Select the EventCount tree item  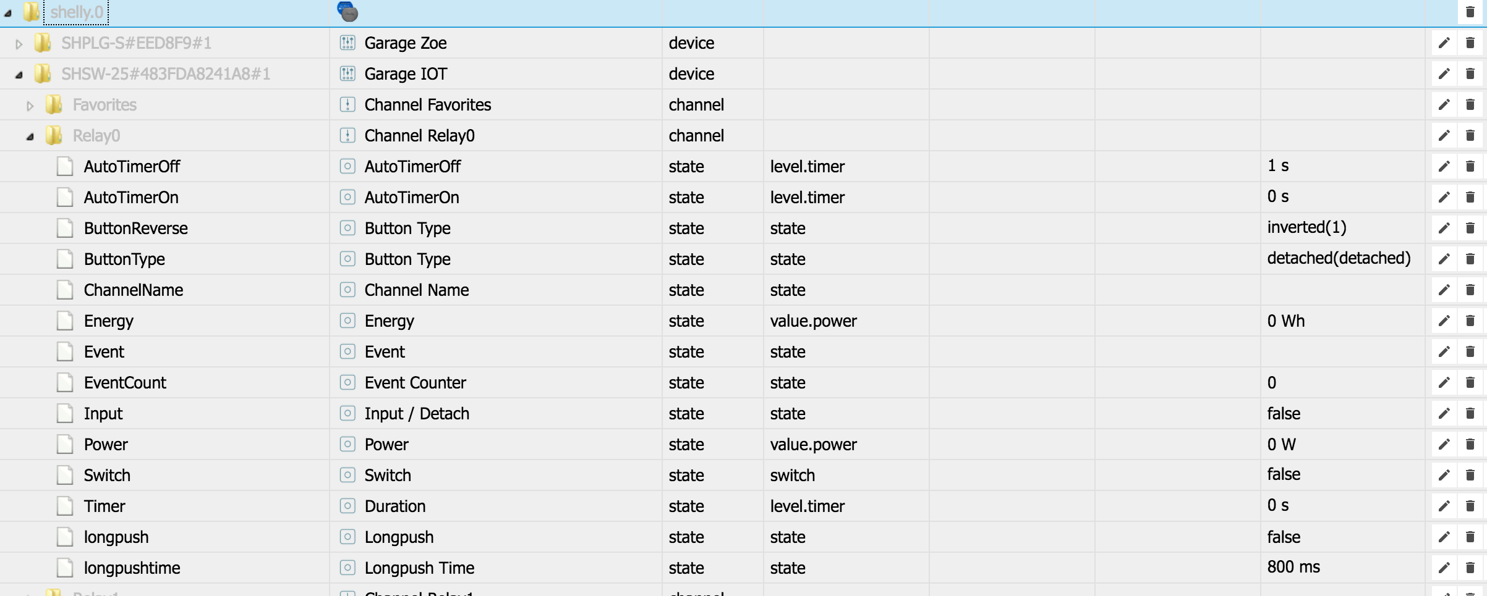[125, 383]
